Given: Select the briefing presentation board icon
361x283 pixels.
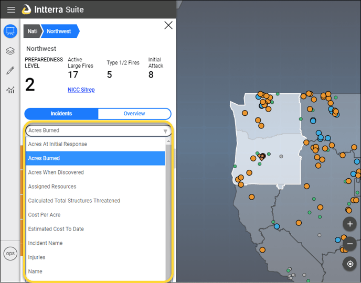Looking at the screenshot, I should pos(10,31).
